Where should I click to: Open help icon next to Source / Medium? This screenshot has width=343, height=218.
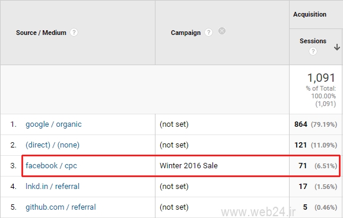tap(74, 33)
